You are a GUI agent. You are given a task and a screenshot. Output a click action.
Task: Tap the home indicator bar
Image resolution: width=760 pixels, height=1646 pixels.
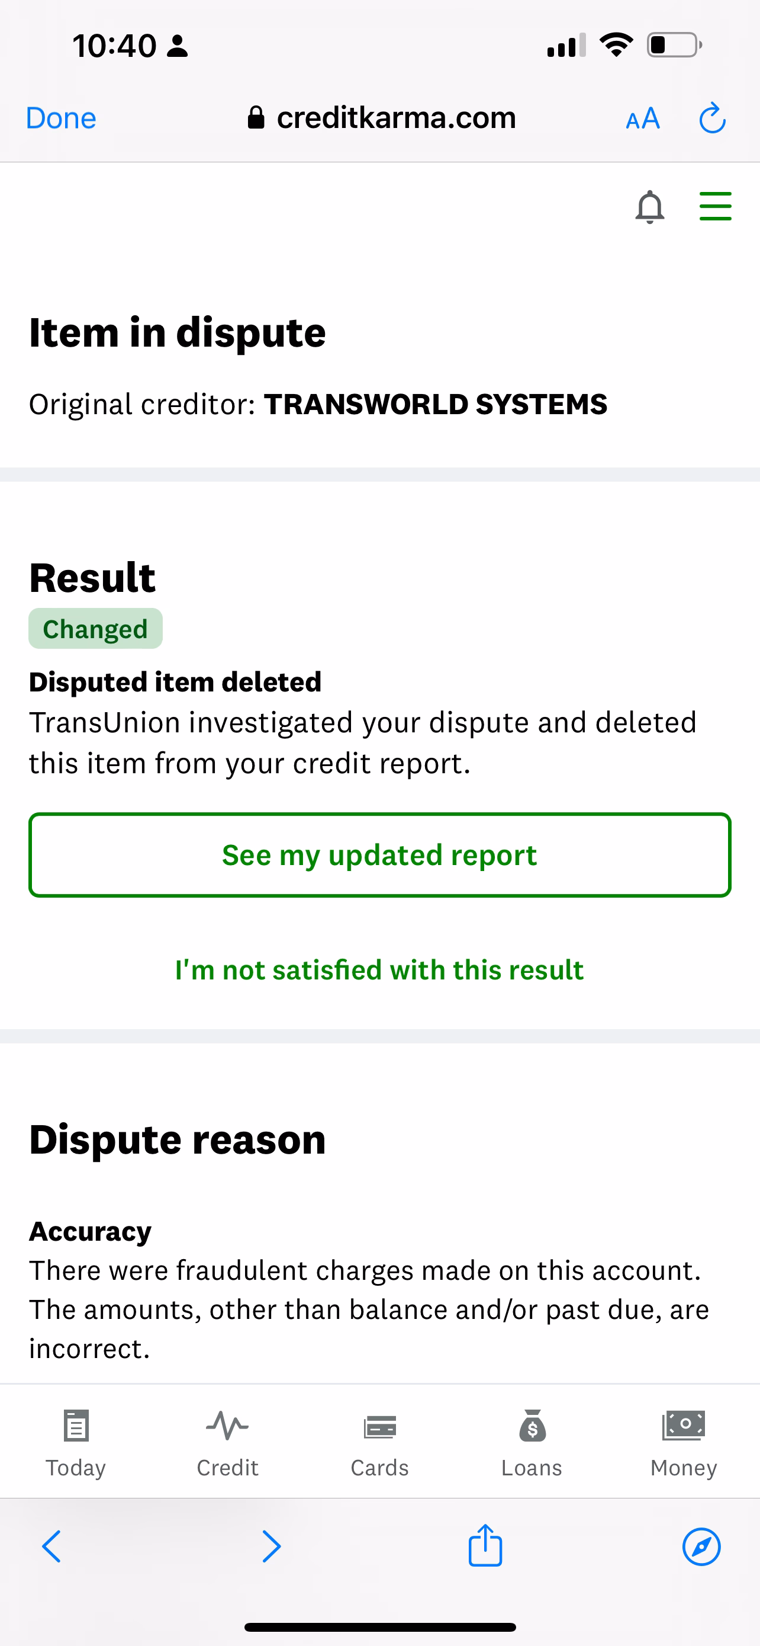pyautogui.click(x=379, y=1627)
